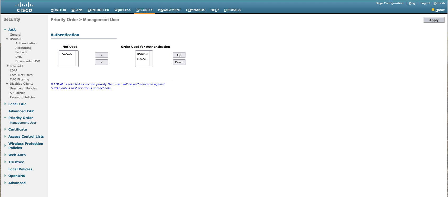Select RADIUS in authentication order list

[143, 54]
